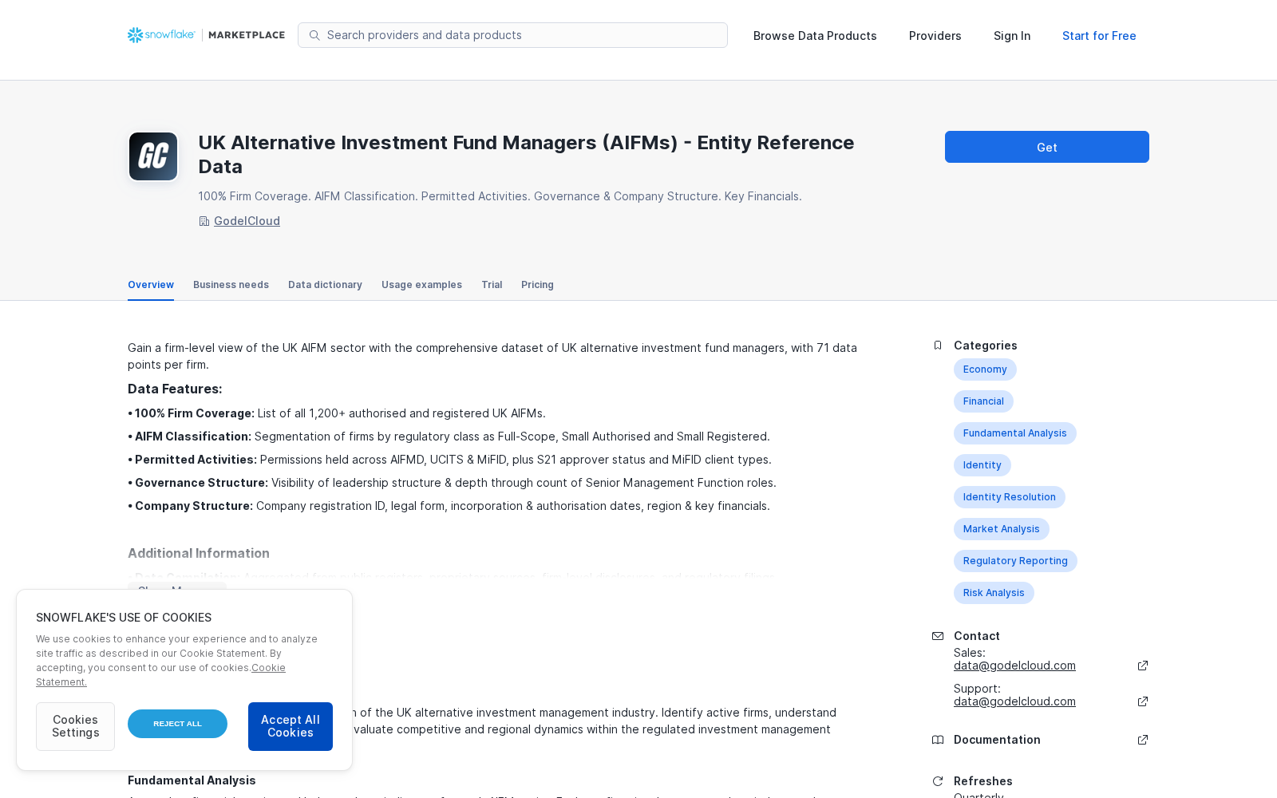Select the Financial category tag
The image size is (1277, 798).
pyautogui.click(x=983, y=401)
